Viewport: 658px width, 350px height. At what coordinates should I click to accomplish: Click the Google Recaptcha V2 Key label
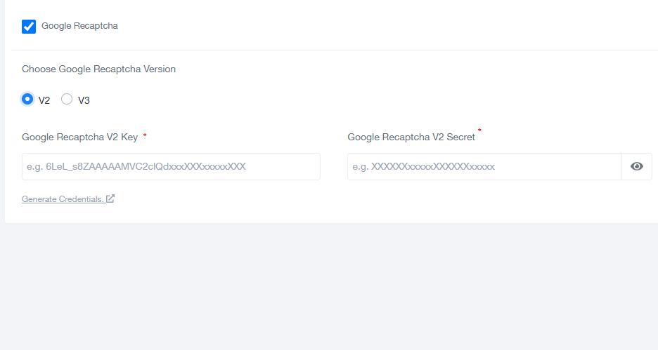[x=79, y=137]
